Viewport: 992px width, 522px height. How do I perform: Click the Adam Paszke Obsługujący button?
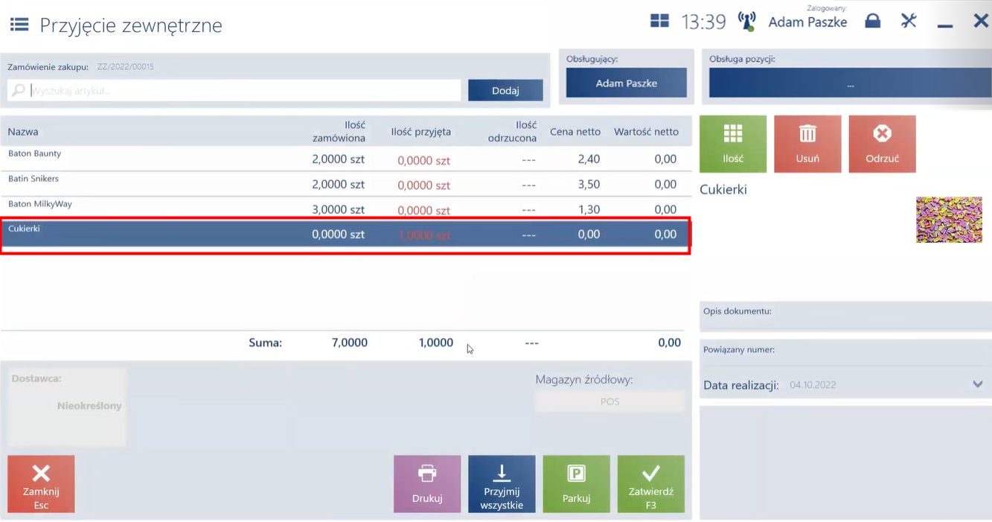tap(626, 83)
